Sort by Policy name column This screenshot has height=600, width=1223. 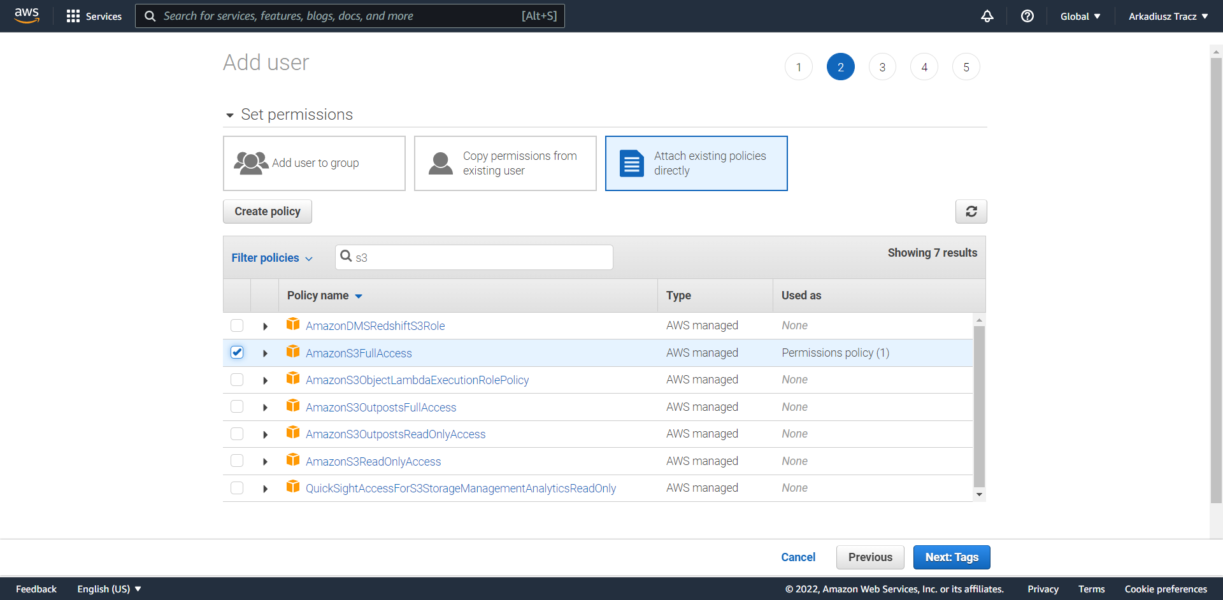point(324,296)
